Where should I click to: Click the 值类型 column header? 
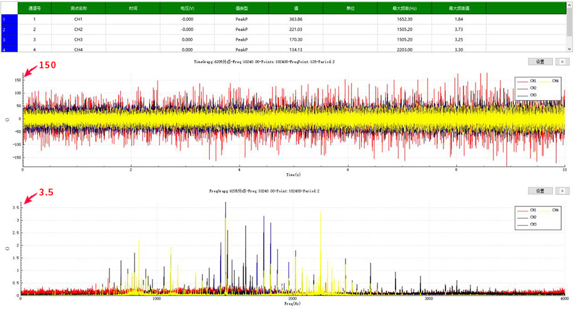[241, 9]
